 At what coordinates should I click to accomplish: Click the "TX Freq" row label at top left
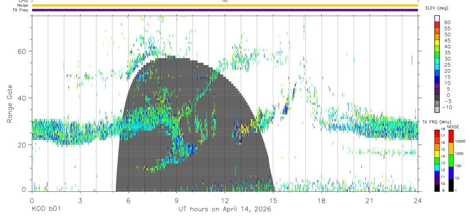tap(21, 10)
